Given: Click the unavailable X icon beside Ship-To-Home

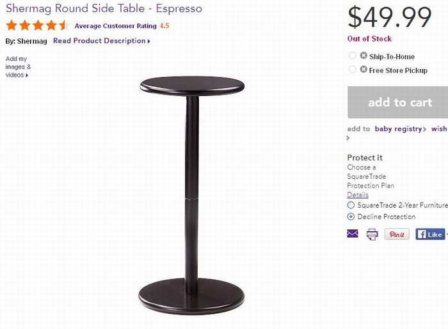Looking at the screenshot, I should point(364,56).
